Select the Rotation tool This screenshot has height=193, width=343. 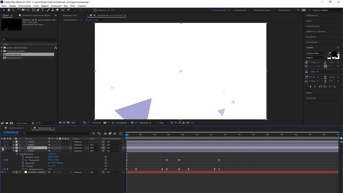coord(19,10)
